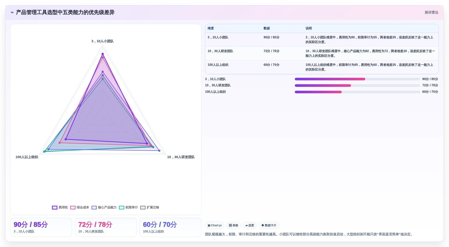Click the dashboard title 产品管理工具选型中五类能力的优先级差异
The image size is (449, 247).
65,12
